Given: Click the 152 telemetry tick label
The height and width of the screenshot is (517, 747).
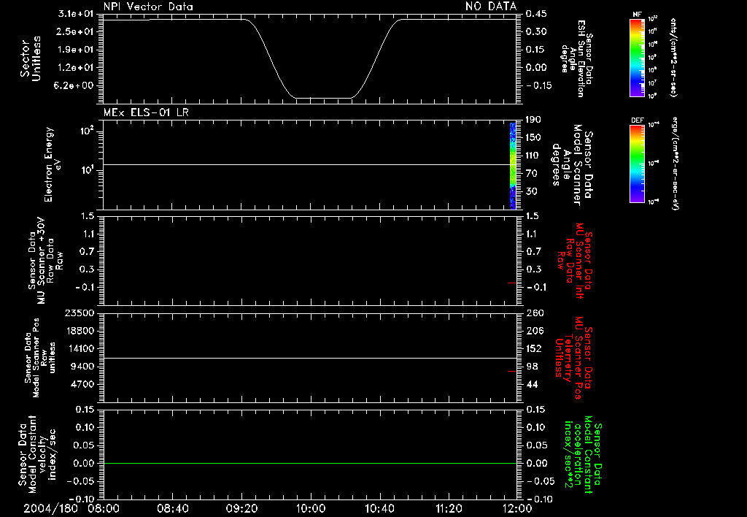Looking at the screenshot, I should 534,348.
